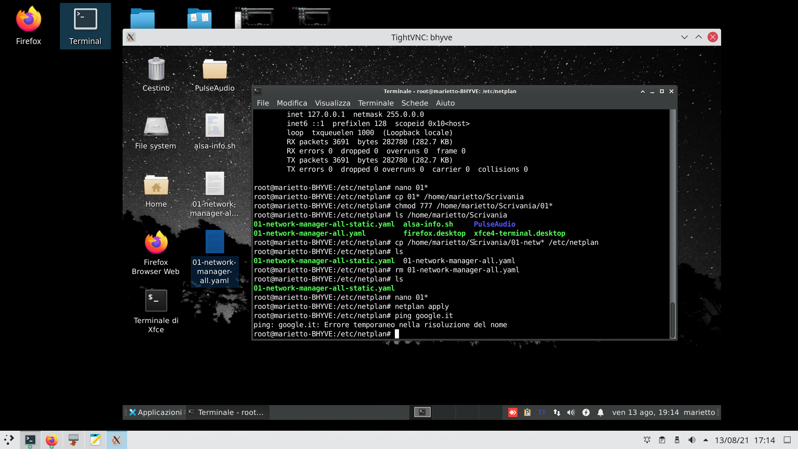Expand the Applicazioni menu
The image size is (798, 449).
pyautogui.click(x=155, y=412)
